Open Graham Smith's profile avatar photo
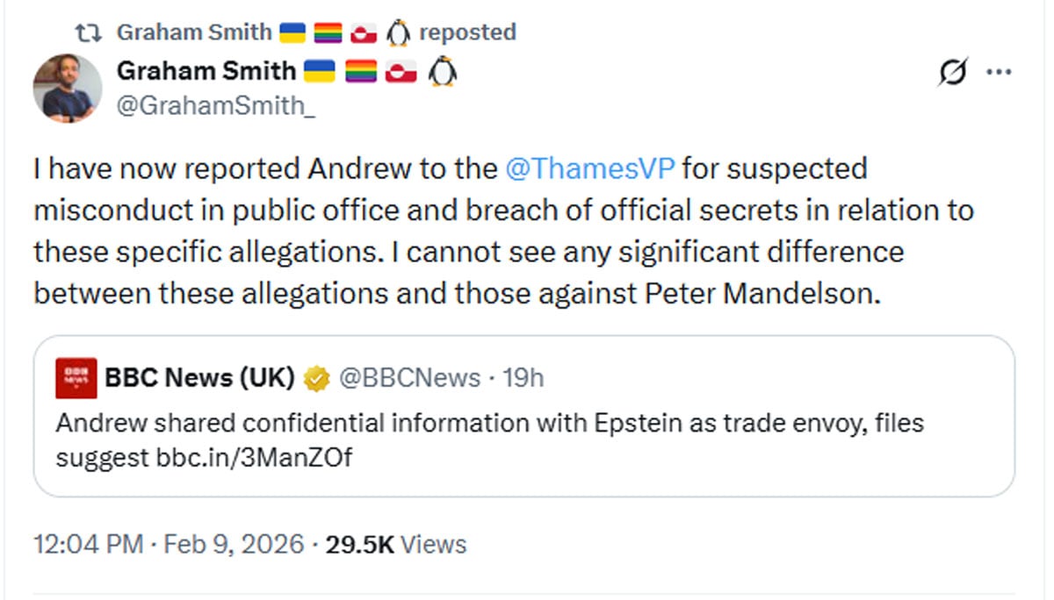This screenshot has width=1054, height=600. click(68, 89)
